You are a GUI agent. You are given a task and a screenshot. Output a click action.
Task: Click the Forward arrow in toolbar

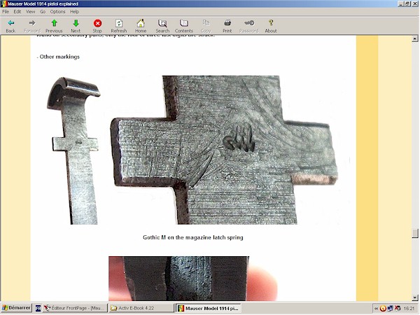point(32,26)
